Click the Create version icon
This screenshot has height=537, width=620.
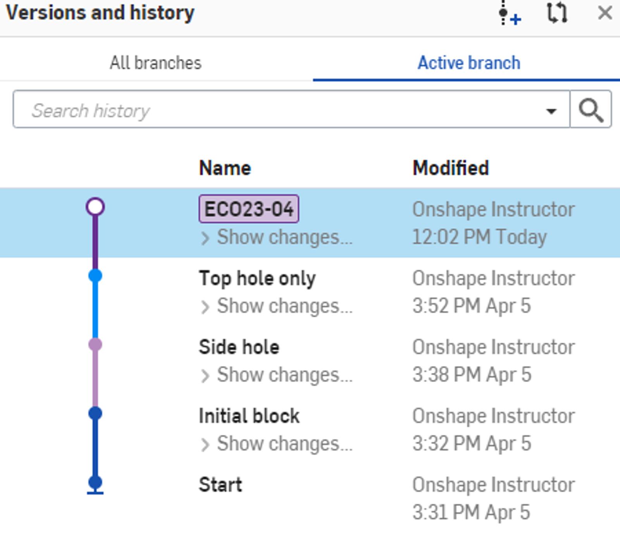[x=509, y=14]
